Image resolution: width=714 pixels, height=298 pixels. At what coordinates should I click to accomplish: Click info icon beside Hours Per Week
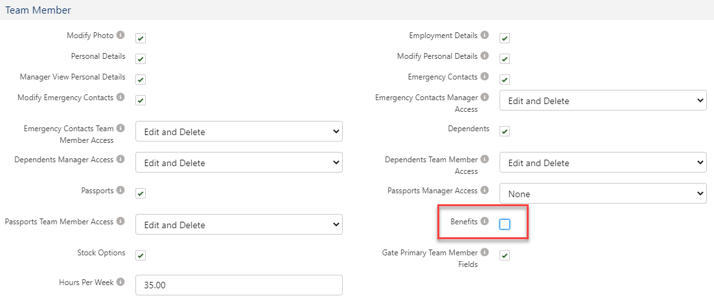pos(120,282)
